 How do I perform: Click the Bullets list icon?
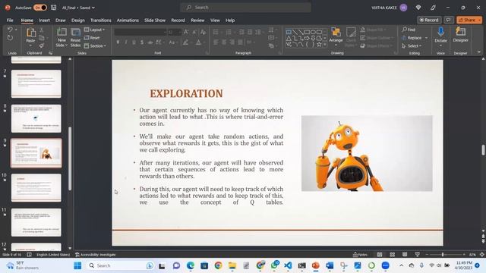[216, 32]
